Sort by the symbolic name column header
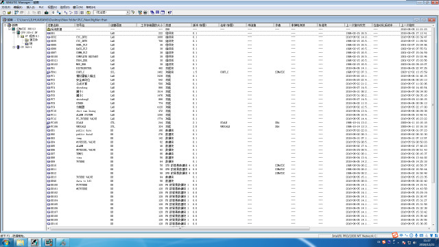 point(92,25)
